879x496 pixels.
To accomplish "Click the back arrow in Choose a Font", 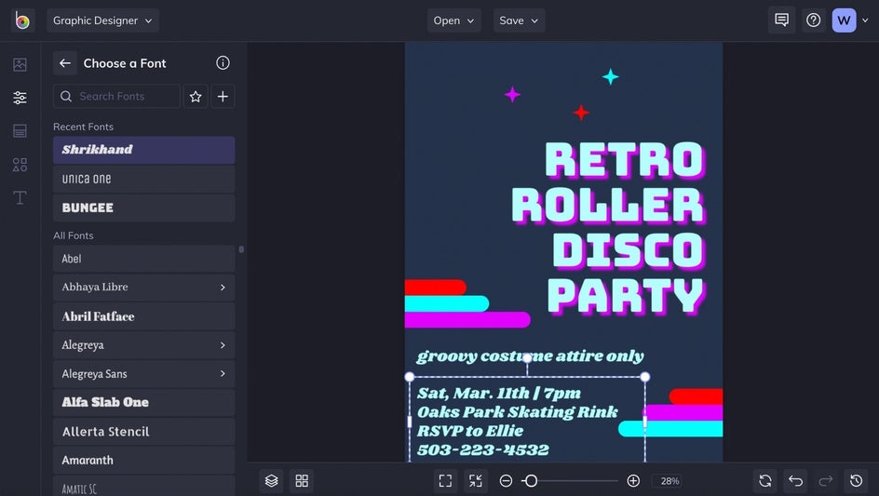I will 65,63.
